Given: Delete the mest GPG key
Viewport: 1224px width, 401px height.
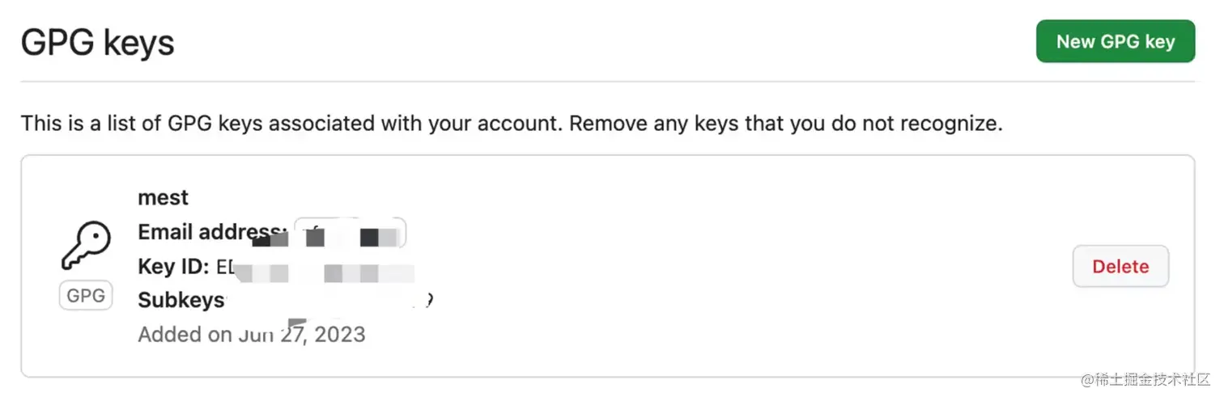Looking at the screenshot, I should [x=1120, y=266].
